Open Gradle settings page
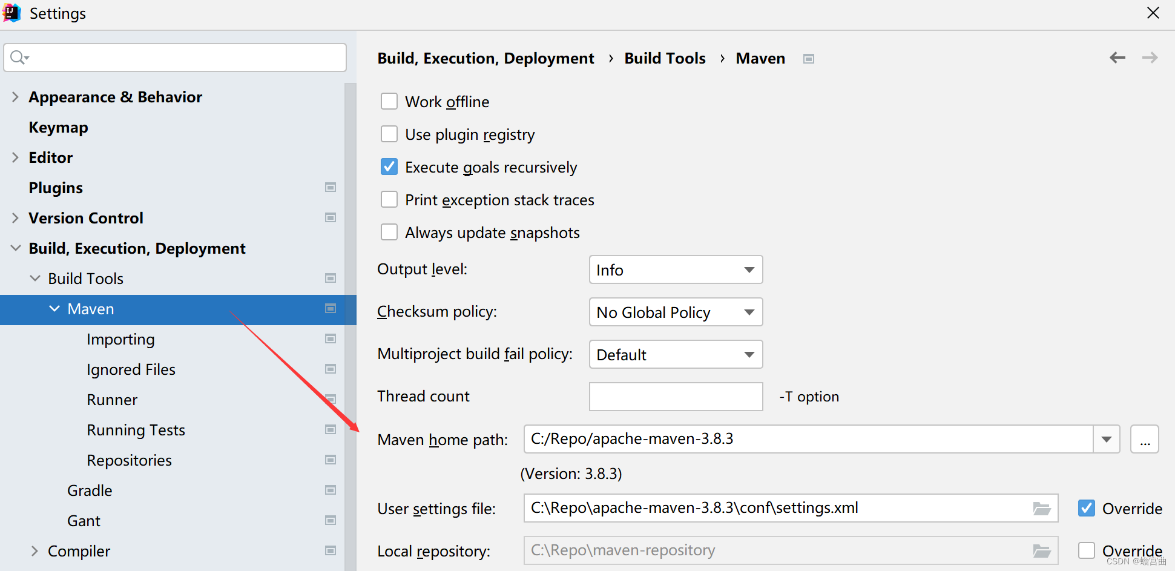Viewport: 1175px width, 571px height. tap(90, 490)
